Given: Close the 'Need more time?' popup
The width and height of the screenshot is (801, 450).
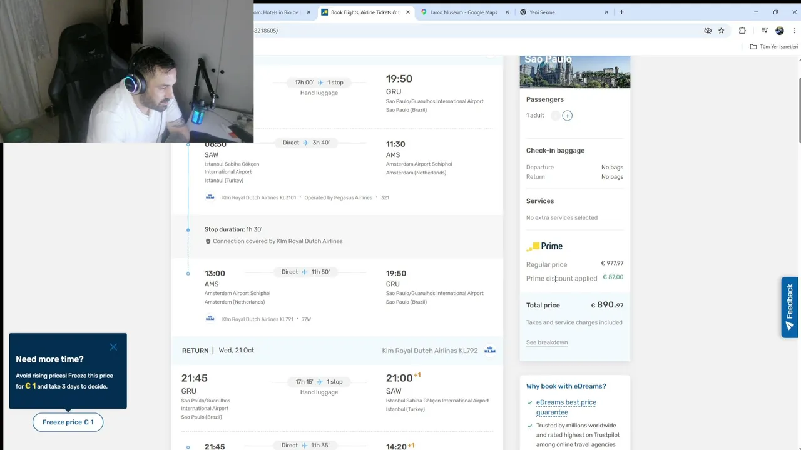Looking at the screenshot, I should tap(113, 347).
